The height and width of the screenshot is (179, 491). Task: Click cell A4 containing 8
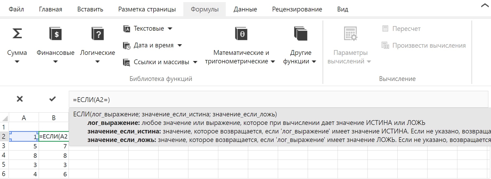pos(24,155)
